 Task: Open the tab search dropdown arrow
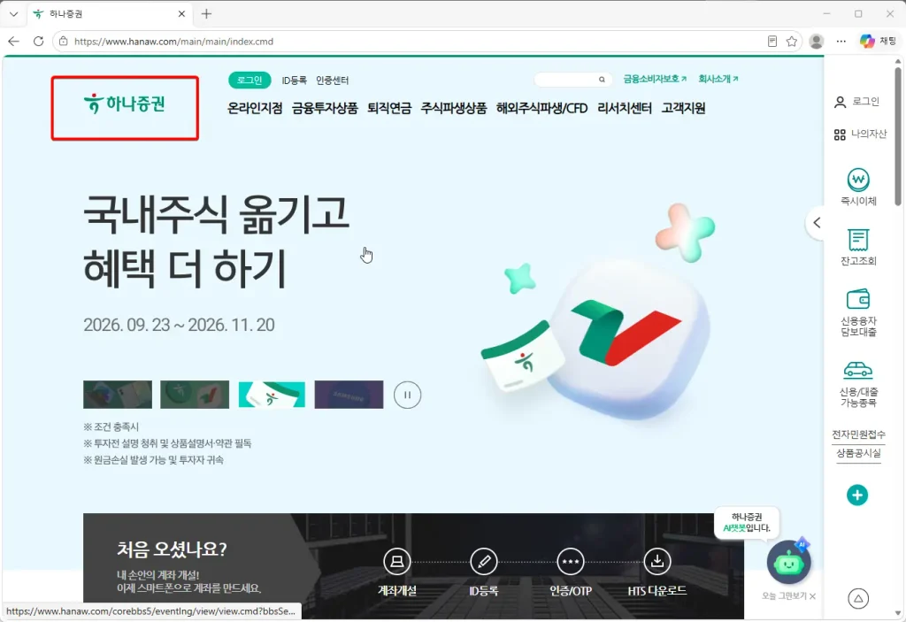click(x=14, y=14)
